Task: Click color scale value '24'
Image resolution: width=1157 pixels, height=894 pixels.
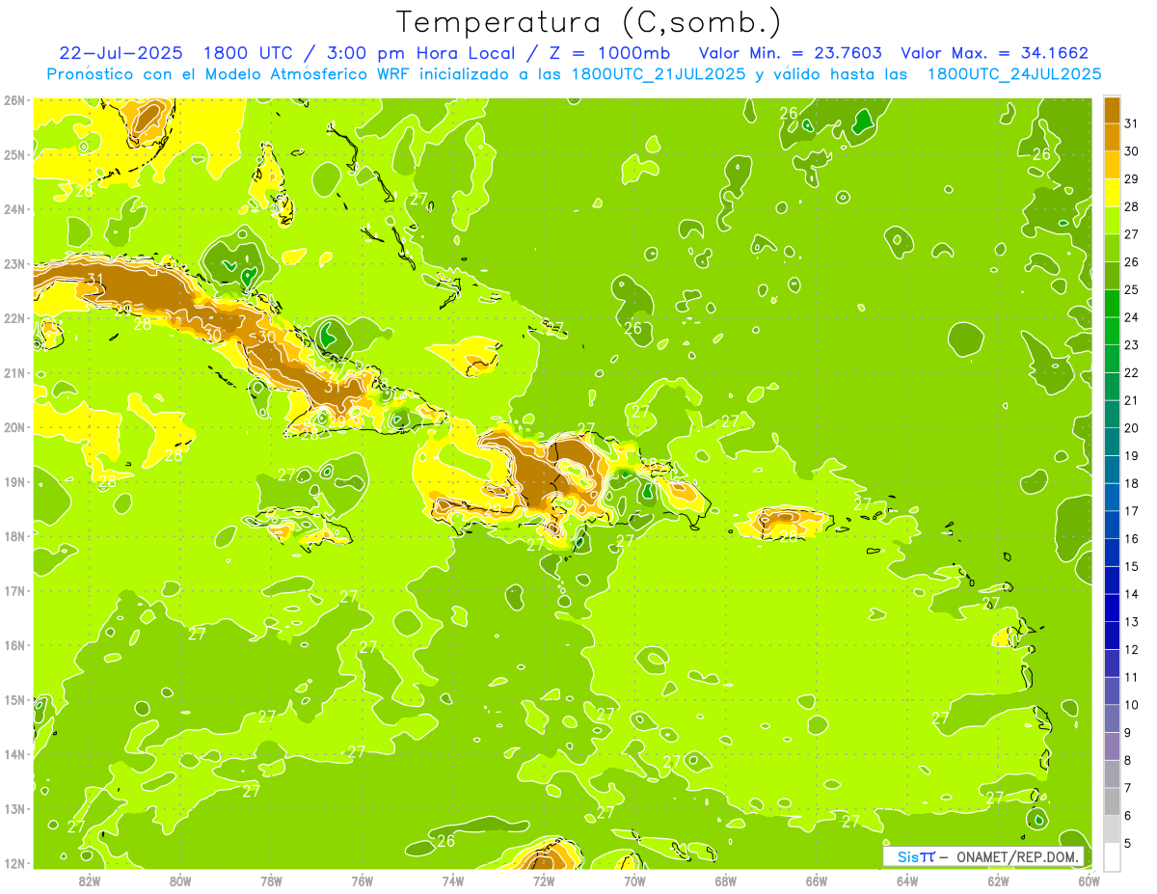Action: [1132, 317]
